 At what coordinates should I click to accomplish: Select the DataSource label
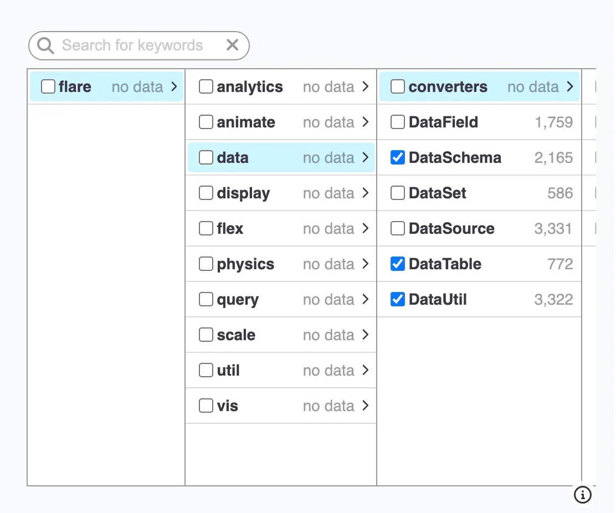point(451,229)
